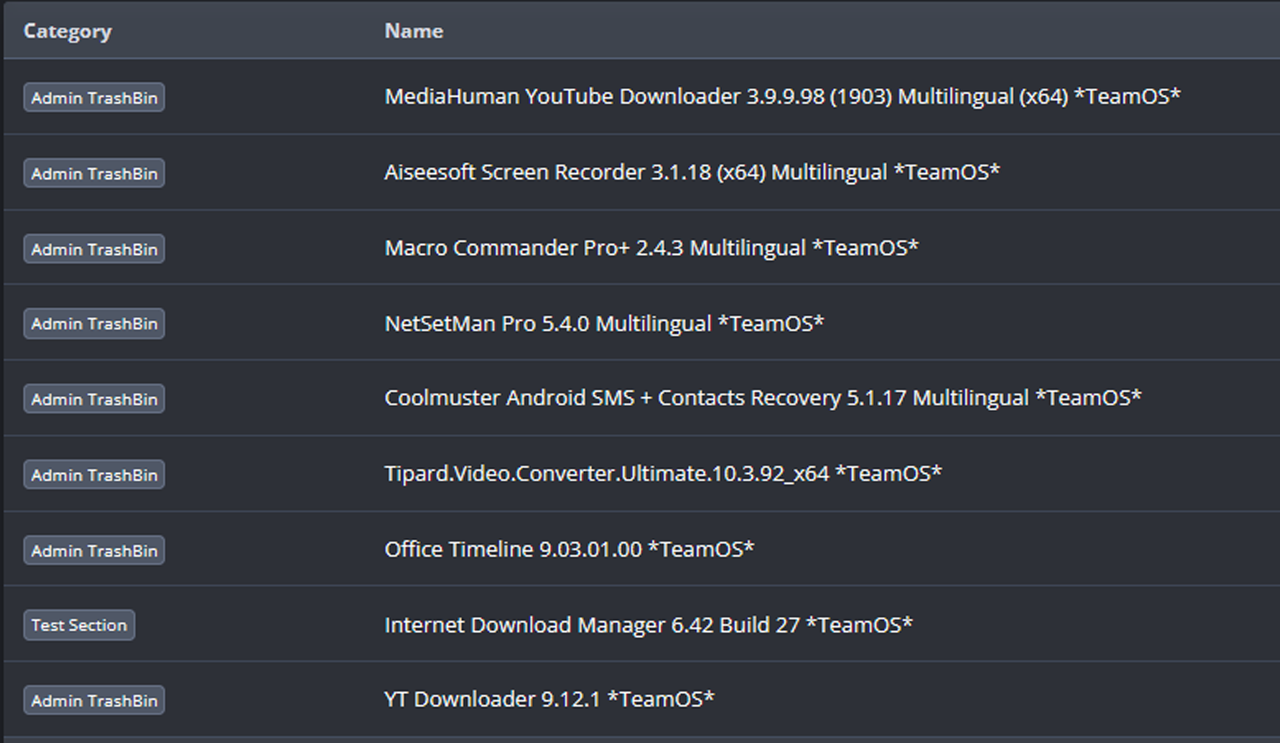Open Coolmuster Android SMS + Contacts Recovery entry
This screenshot has width=1280, height=743.
763,398
